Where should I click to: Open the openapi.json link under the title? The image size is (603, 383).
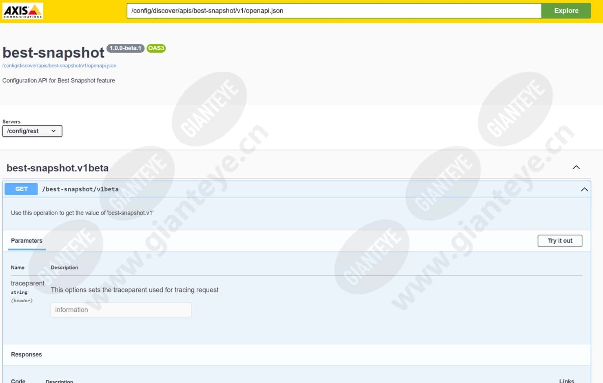(59, 66)
